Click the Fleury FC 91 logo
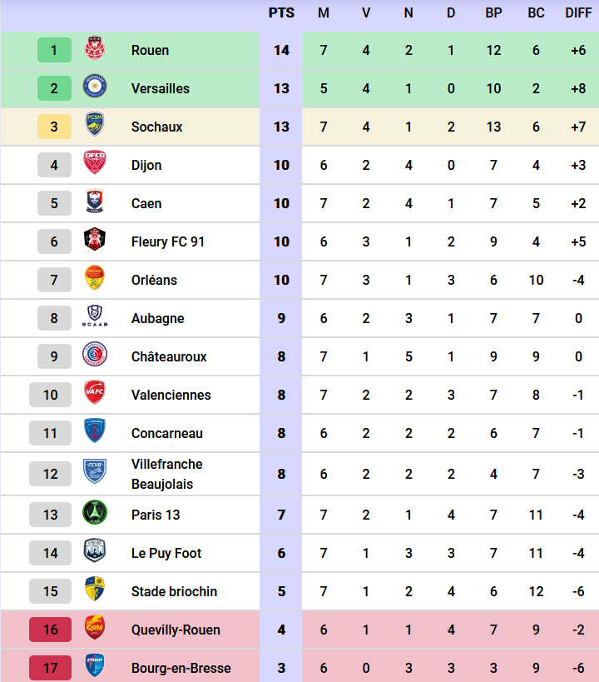599x682 pixels. [94, 241]
